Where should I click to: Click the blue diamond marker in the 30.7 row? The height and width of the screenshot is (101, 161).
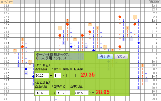click(x=26, y=69)
